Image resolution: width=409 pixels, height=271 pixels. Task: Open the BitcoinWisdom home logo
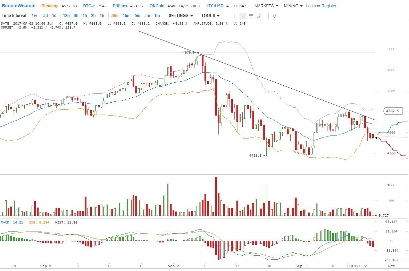19,6
